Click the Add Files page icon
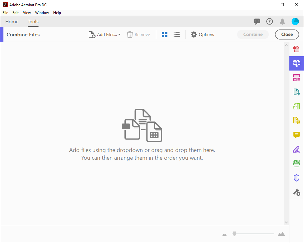The image size is (304, 243). (92, 35)
